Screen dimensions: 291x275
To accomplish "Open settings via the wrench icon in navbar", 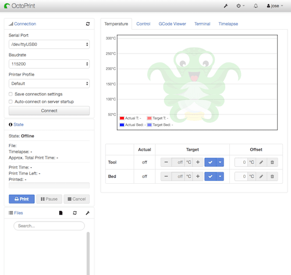I will pyautogui.click(x=226, y=6).
